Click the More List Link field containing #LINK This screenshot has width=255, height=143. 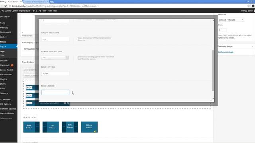tap(55, 73)
